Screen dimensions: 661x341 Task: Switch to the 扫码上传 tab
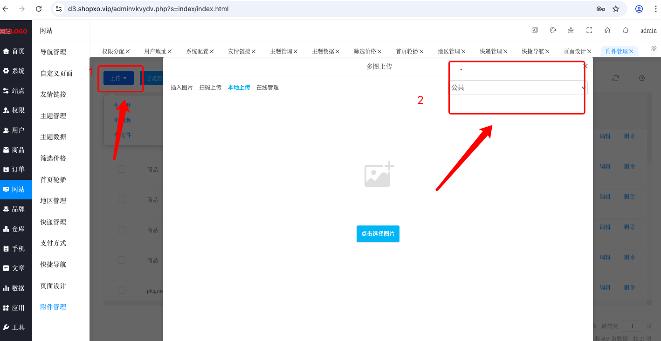210,88
